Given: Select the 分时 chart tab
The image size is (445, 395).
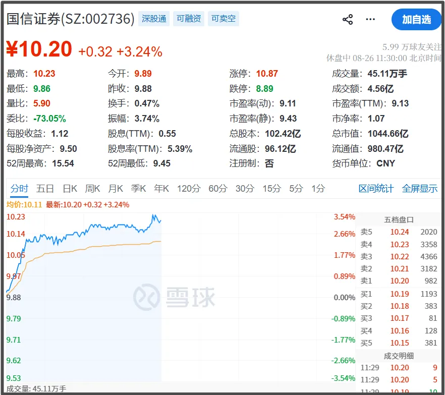Looking at the screenshot, I should (19, 189).
